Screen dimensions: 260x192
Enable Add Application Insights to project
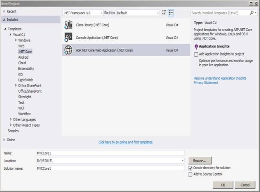click(196, 54)
